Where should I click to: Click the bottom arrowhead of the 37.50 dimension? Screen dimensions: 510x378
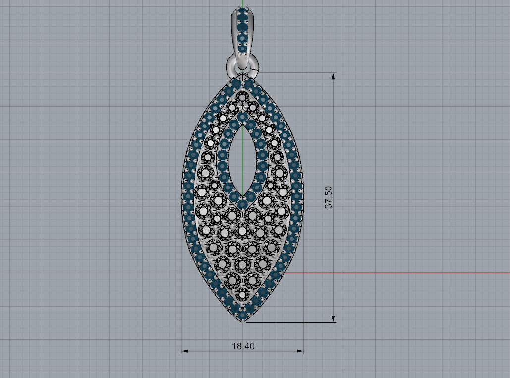tap(333, 318)
